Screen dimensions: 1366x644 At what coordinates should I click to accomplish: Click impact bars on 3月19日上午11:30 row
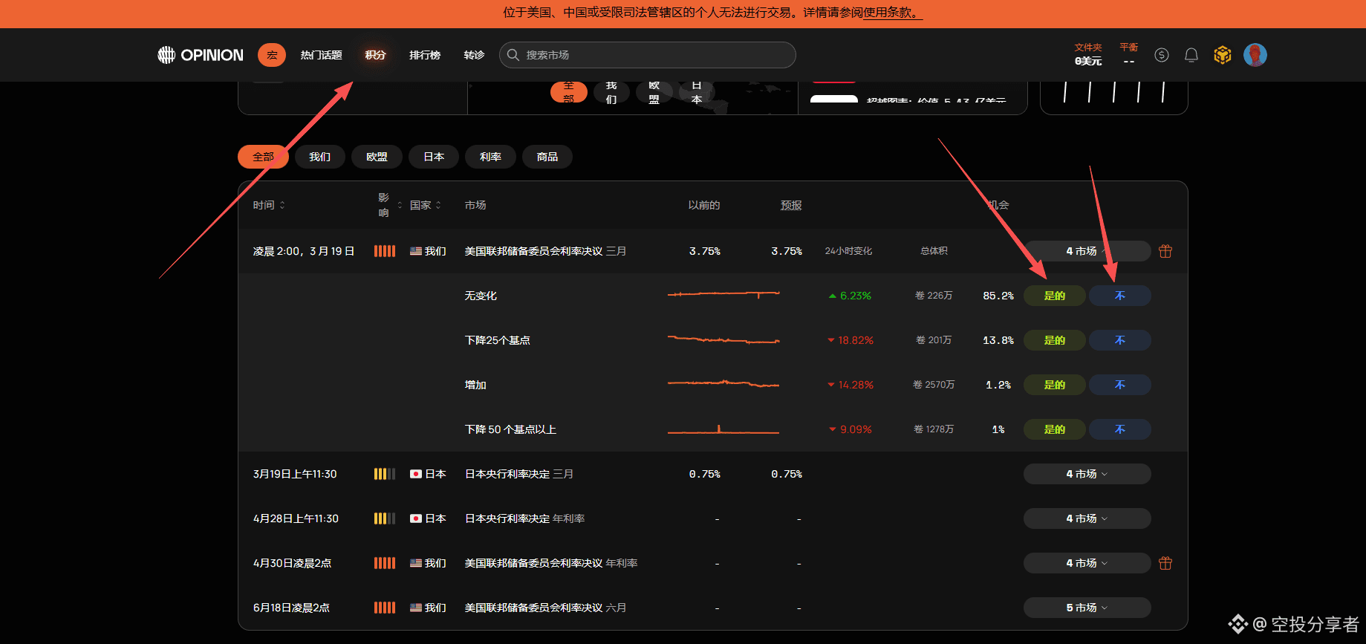(385, 474)
